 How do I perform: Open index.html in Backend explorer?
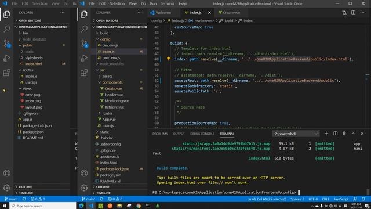click(34, 64)
